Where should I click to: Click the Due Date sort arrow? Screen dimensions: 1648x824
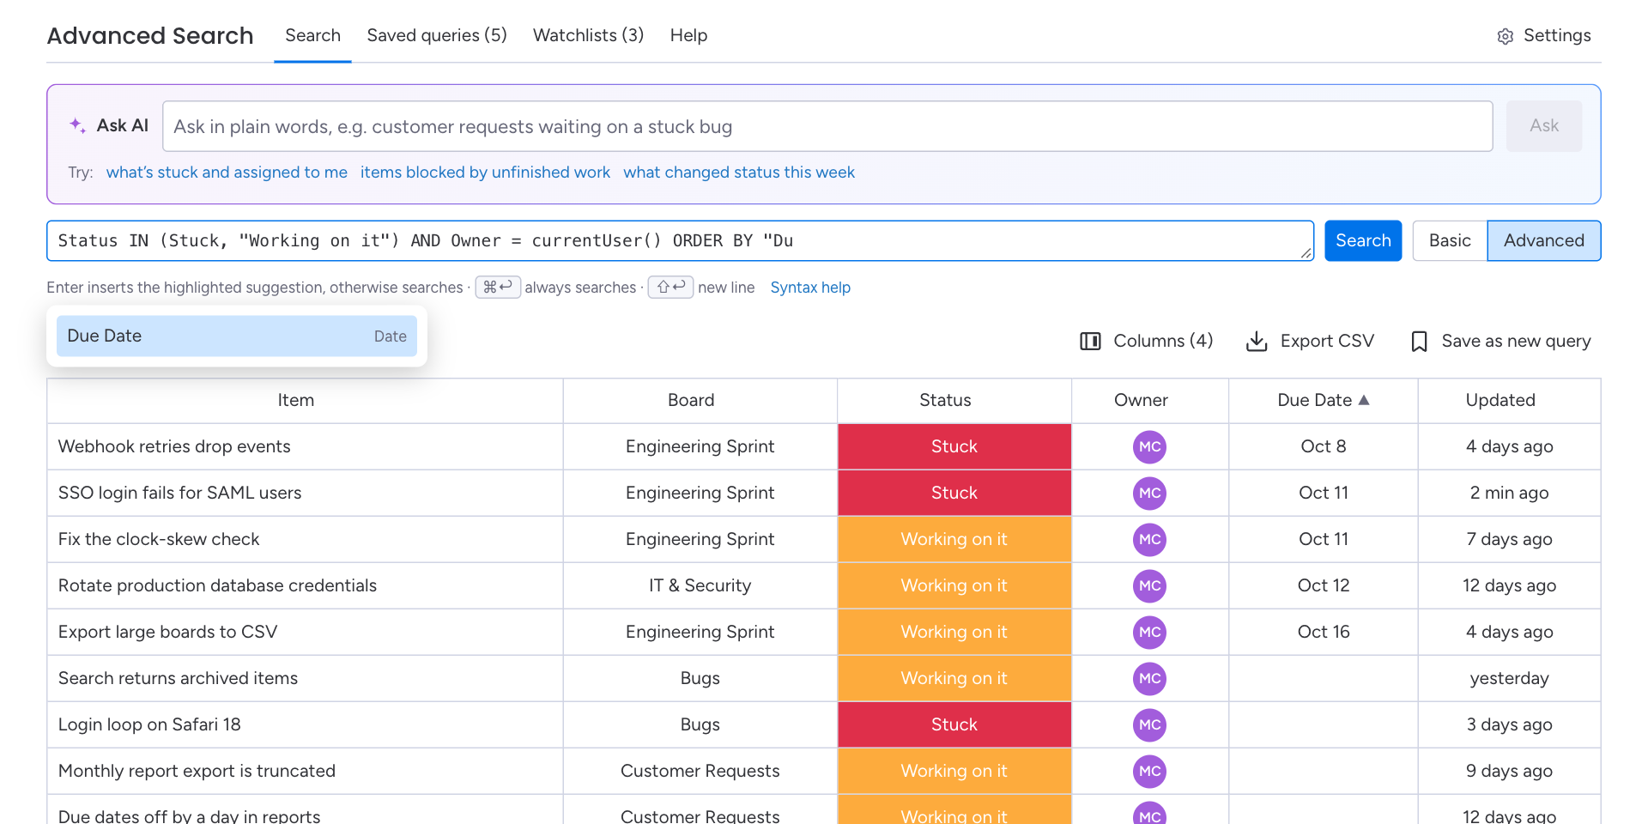click(x=1364, y=400)
